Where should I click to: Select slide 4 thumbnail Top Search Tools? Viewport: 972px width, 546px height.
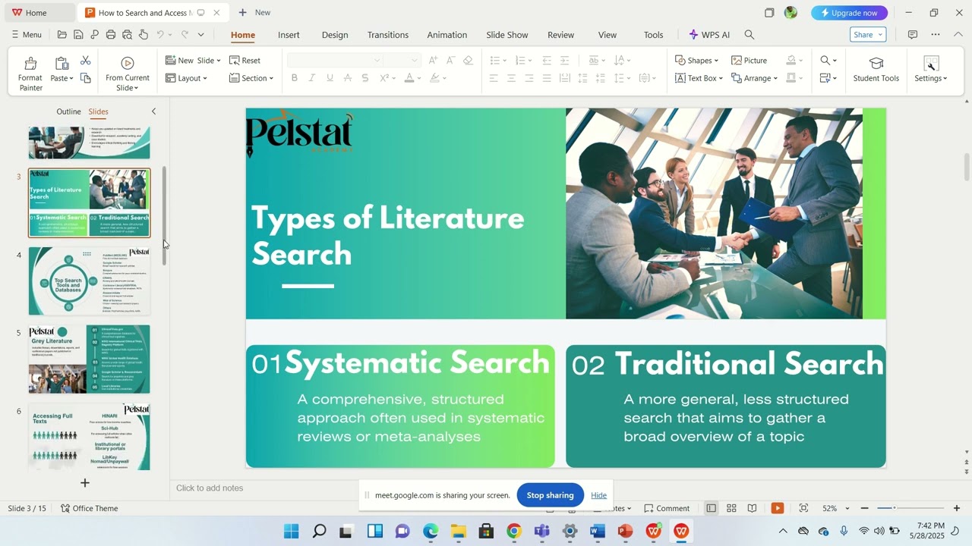pyautogui.click(x=90, y=281)
